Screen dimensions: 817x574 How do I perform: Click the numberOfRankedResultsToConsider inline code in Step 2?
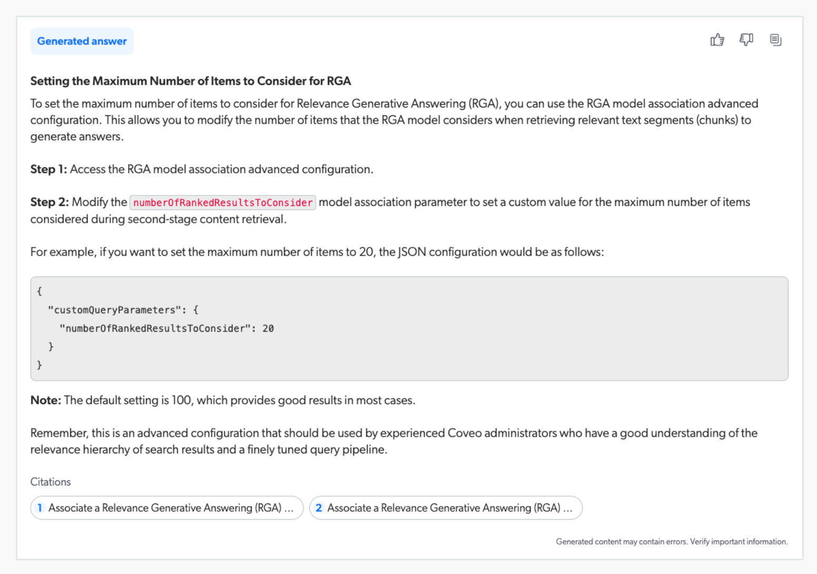pos(223,203)
